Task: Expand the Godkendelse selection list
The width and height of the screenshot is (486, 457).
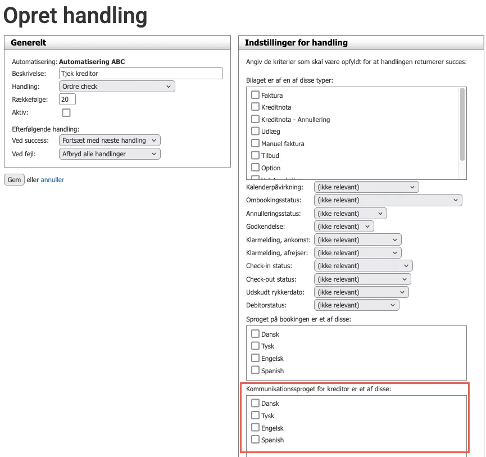Action: 343,226
